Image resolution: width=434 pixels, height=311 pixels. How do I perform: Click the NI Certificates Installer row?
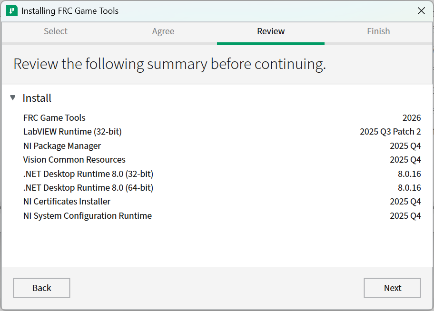tap(67, 201)
